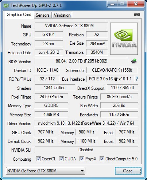Open the Sensors tab

pyautogui.click(x=43, y=15)
